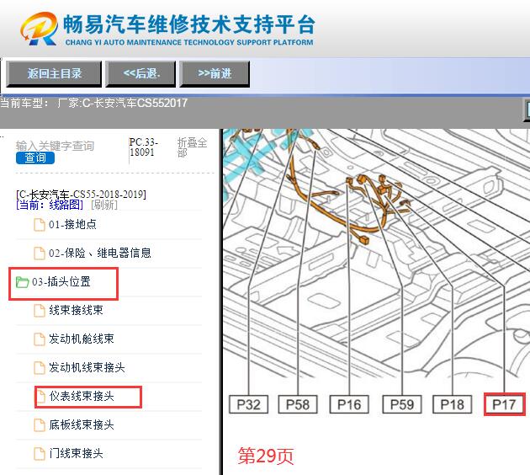Click the [当前：线路图] link
530x475 pixels.
tap(50, 205)
